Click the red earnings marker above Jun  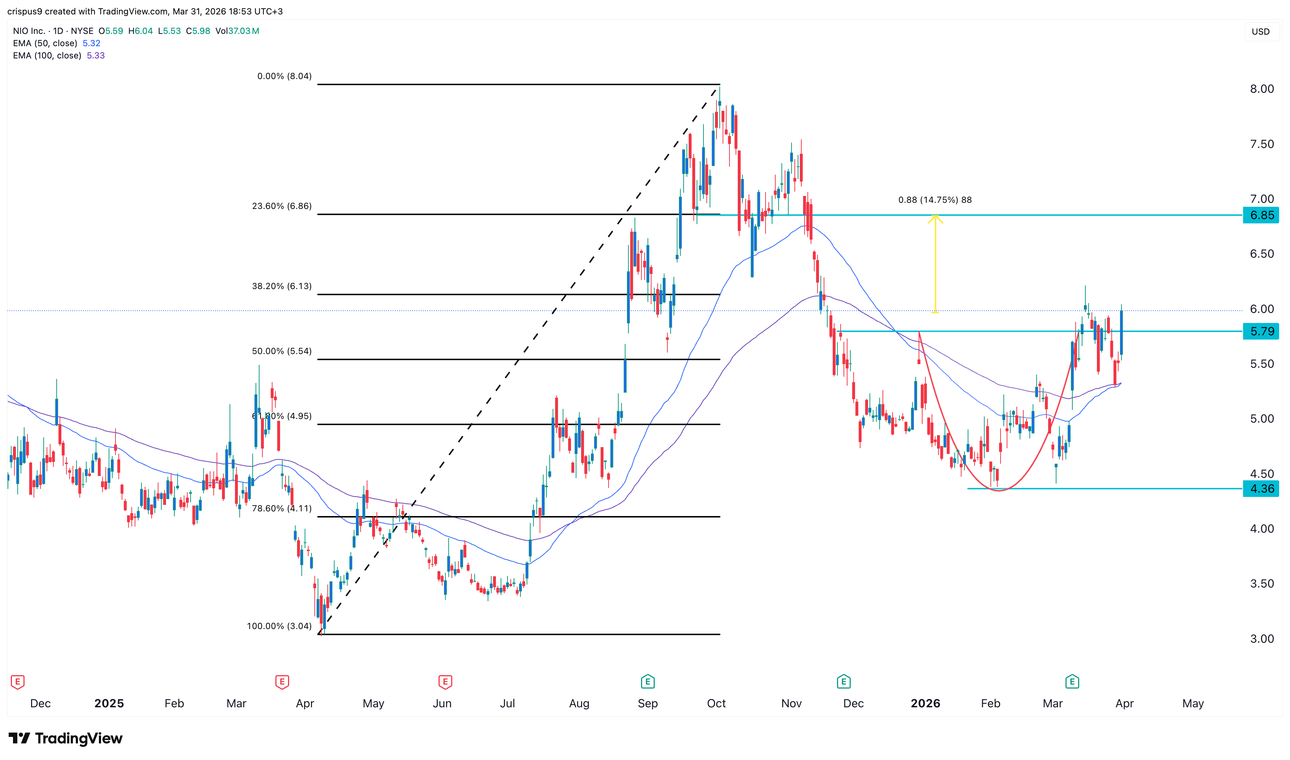point(445,682)
